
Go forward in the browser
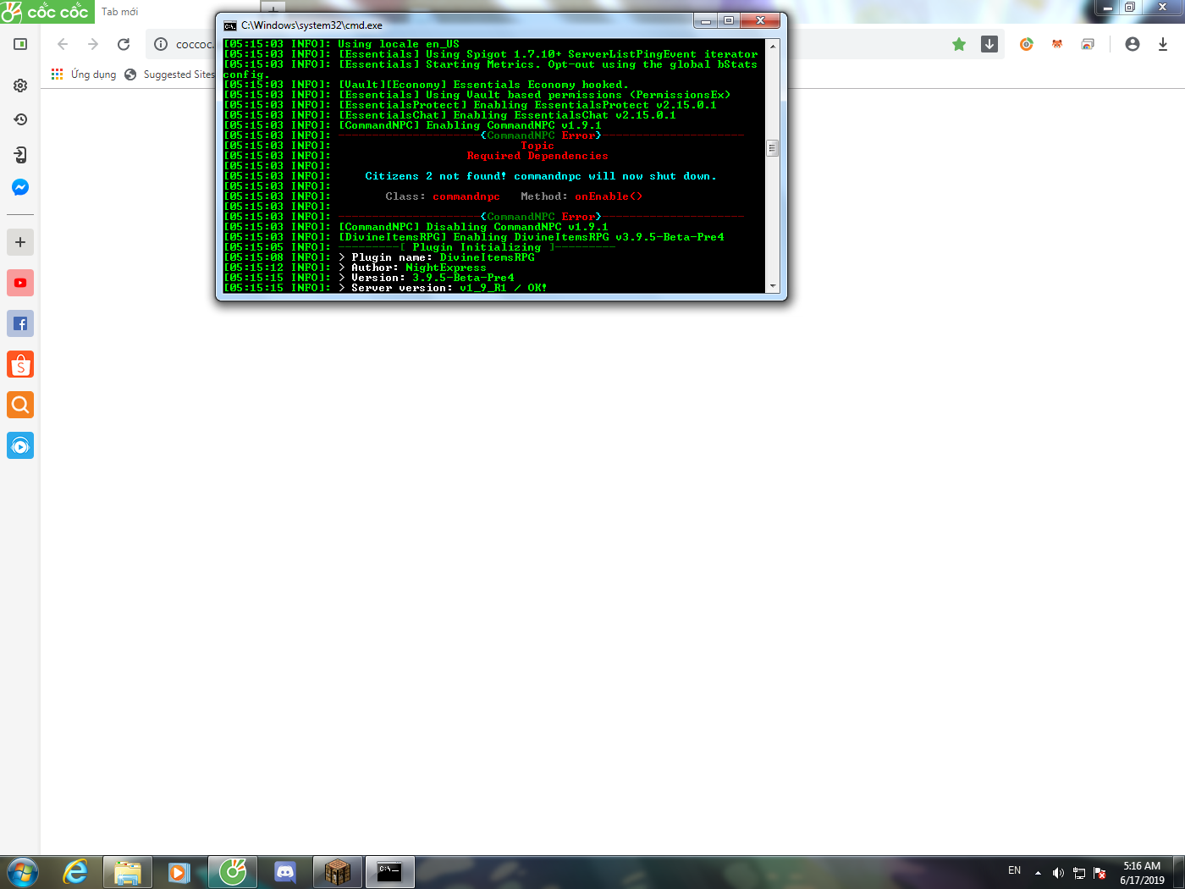tap(93, 44)
